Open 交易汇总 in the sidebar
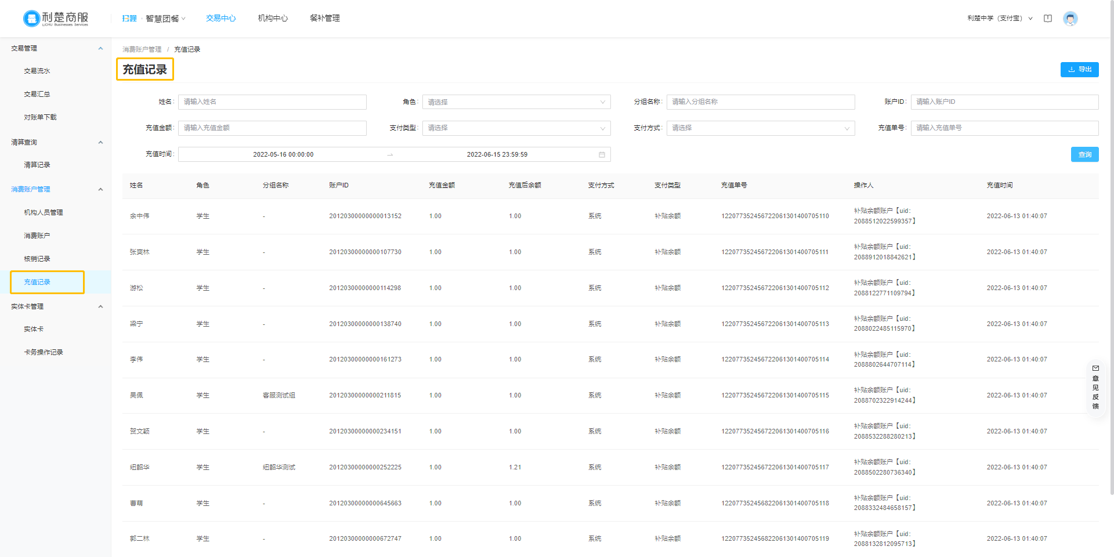 [x=37, y=94]
